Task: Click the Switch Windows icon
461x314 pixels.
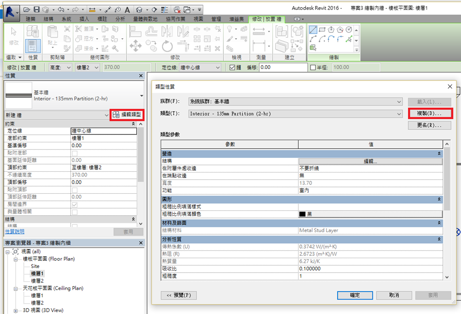Action: pos(187,10)
